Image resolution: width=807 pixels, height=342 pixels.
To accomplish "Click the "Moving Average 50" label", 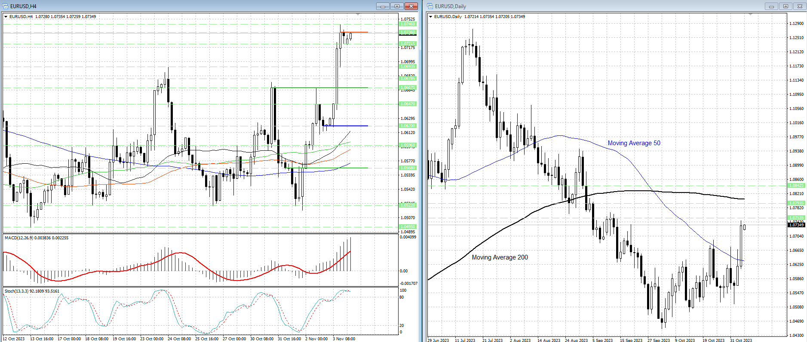I will [x=634, y=143].
